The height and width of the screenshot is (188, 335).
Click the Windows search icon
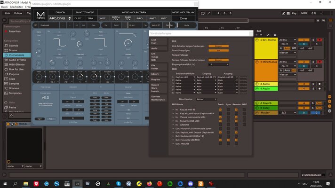point(16,183)
